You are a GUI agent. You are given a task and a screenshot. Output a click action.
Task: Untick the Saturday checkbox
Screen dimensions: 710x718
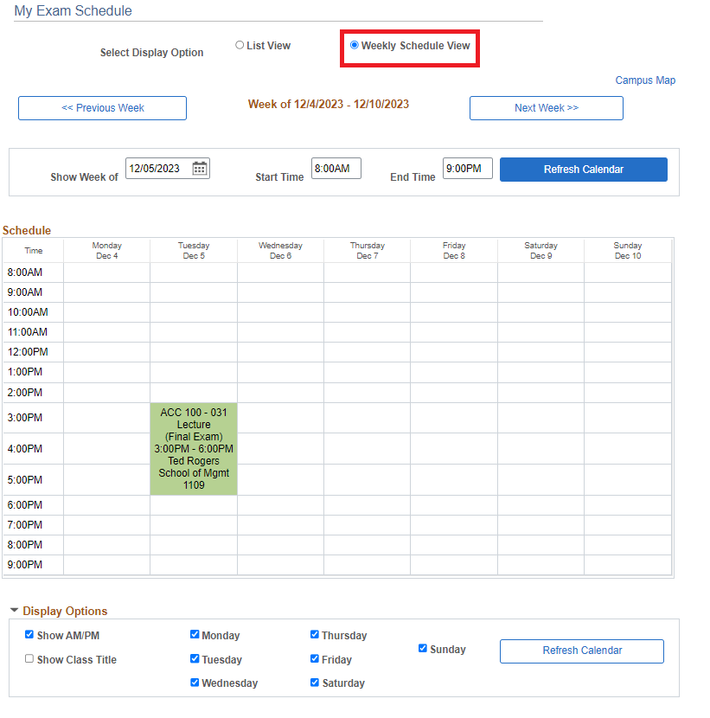click(315, 683)
